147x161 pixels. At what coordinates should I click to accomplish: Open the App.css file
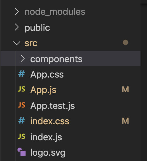[47, 75]
